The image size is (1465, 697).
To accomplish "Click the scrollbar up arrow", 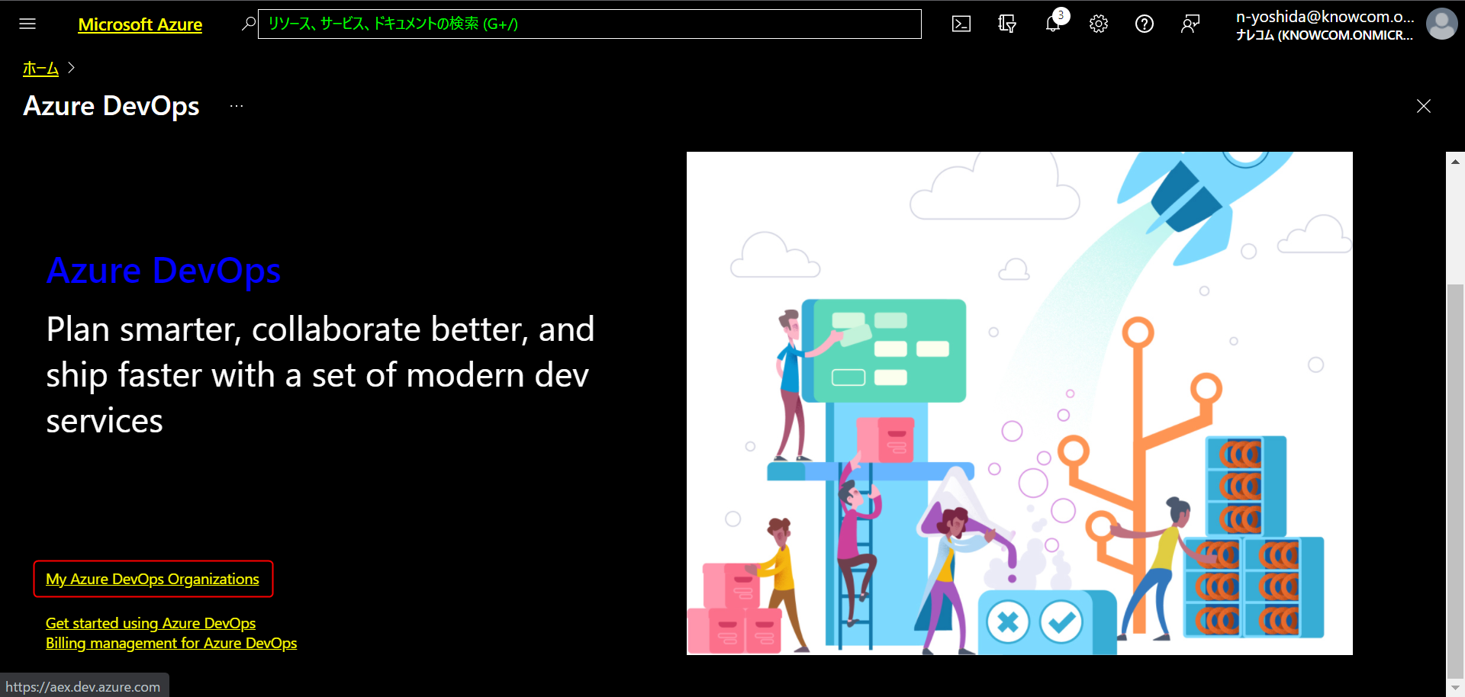I will [x=1455, y=162].
